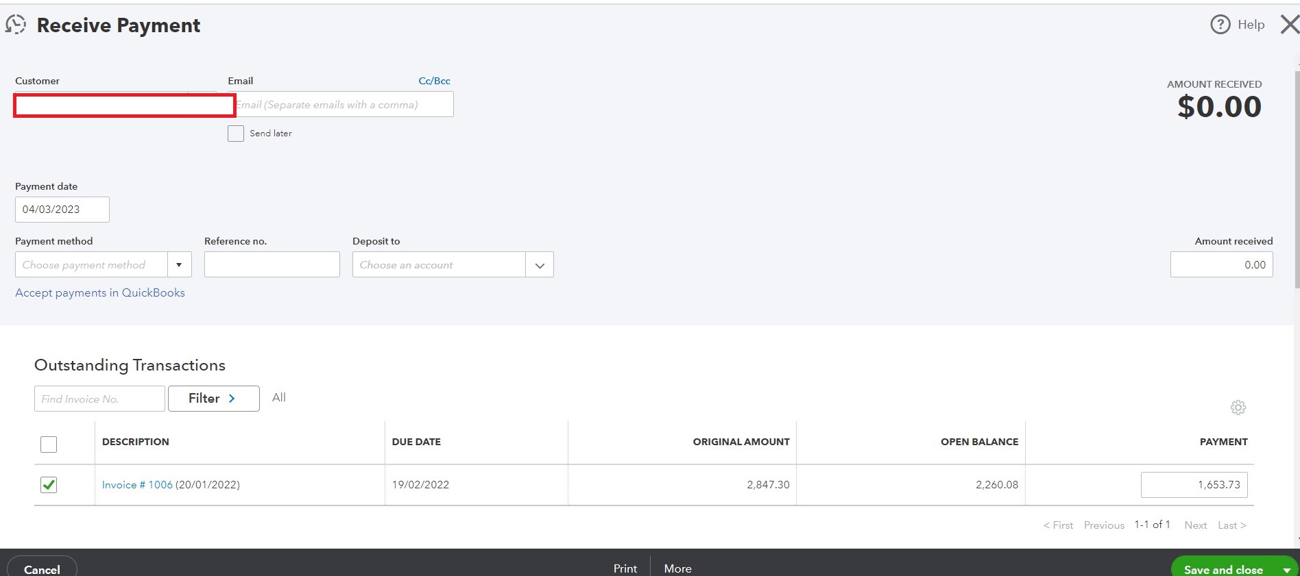Click the $0.00 amount received total
Viewport: 1300px width, 576px height.
[x=1220, y=107]
